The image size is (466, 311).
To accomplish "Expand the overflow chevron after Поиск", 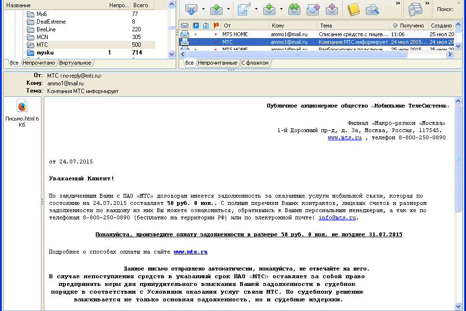I will [x=459, y=3].
